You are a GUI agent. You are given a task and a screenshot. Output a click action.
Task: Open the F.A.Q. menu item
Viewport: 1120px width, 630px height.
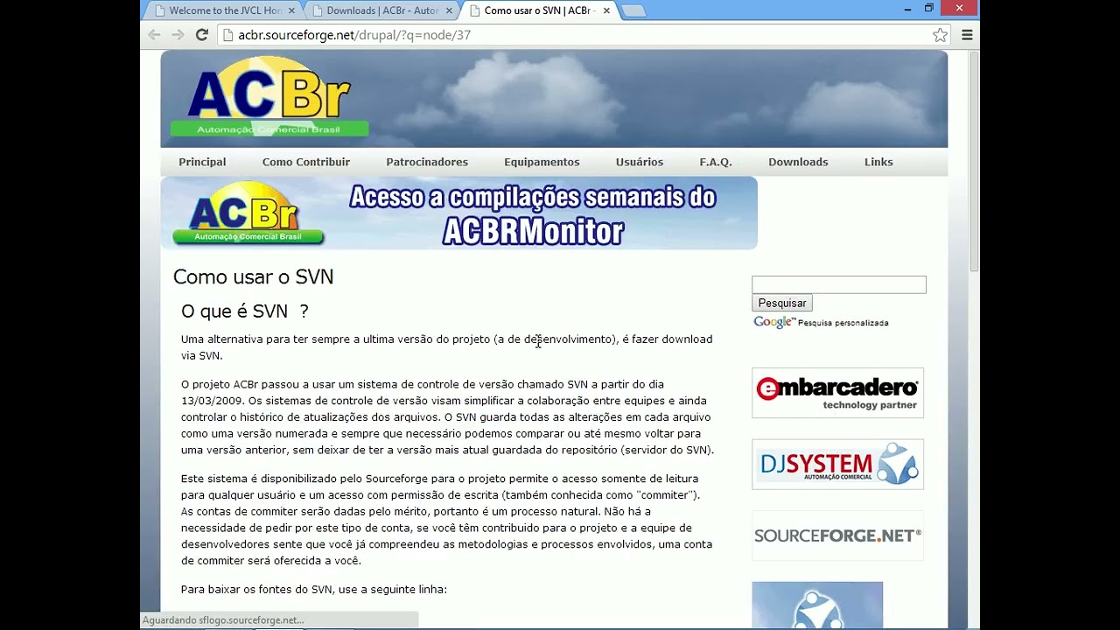[x=715, y=162]
